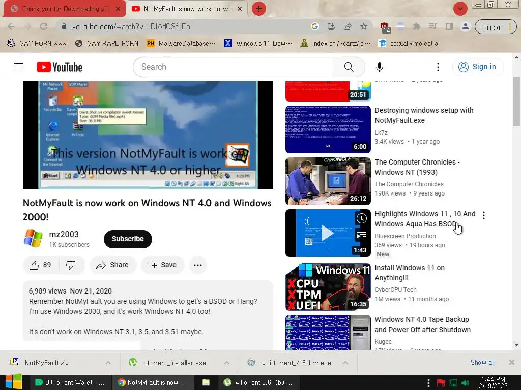Viewport: 521px width, 390px height.
Task: Open the extension with badge 14
Action: pyautogui.click(x=385, y=27)
